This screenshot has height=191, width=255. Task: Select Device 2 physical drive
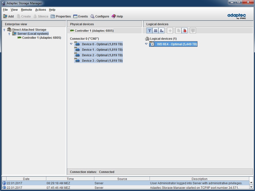click(102, 55)
